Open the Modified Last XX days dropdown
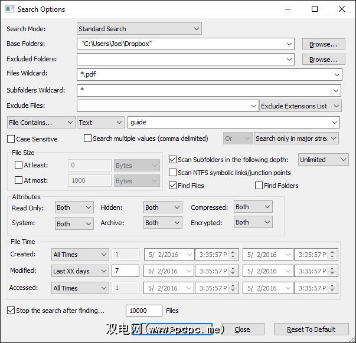The width and height of the screenshot is (356, 343). point(80,271)
